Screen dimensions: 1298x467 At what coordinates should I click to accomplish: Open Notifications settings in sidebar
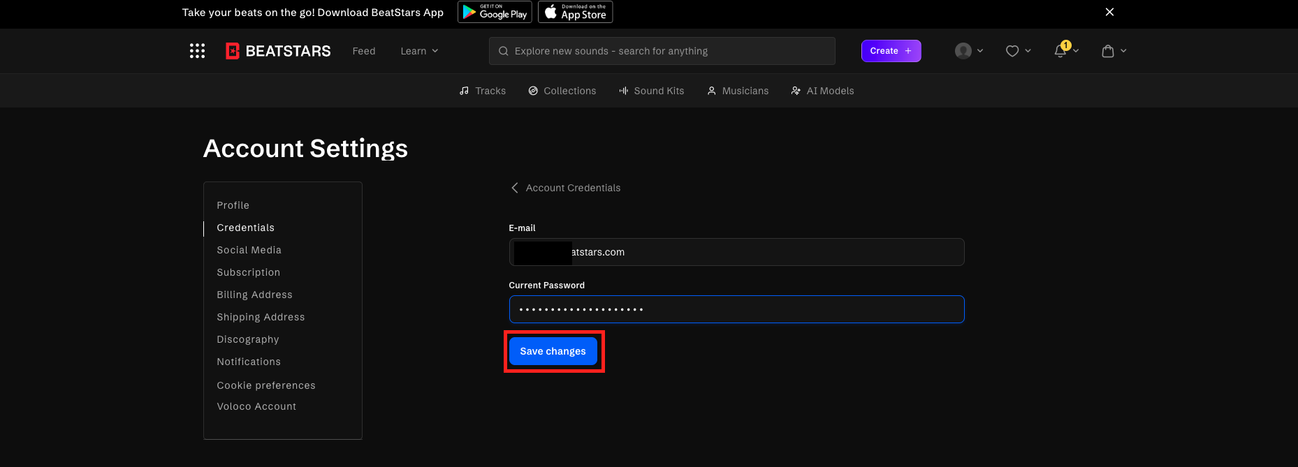click(249, 362)
